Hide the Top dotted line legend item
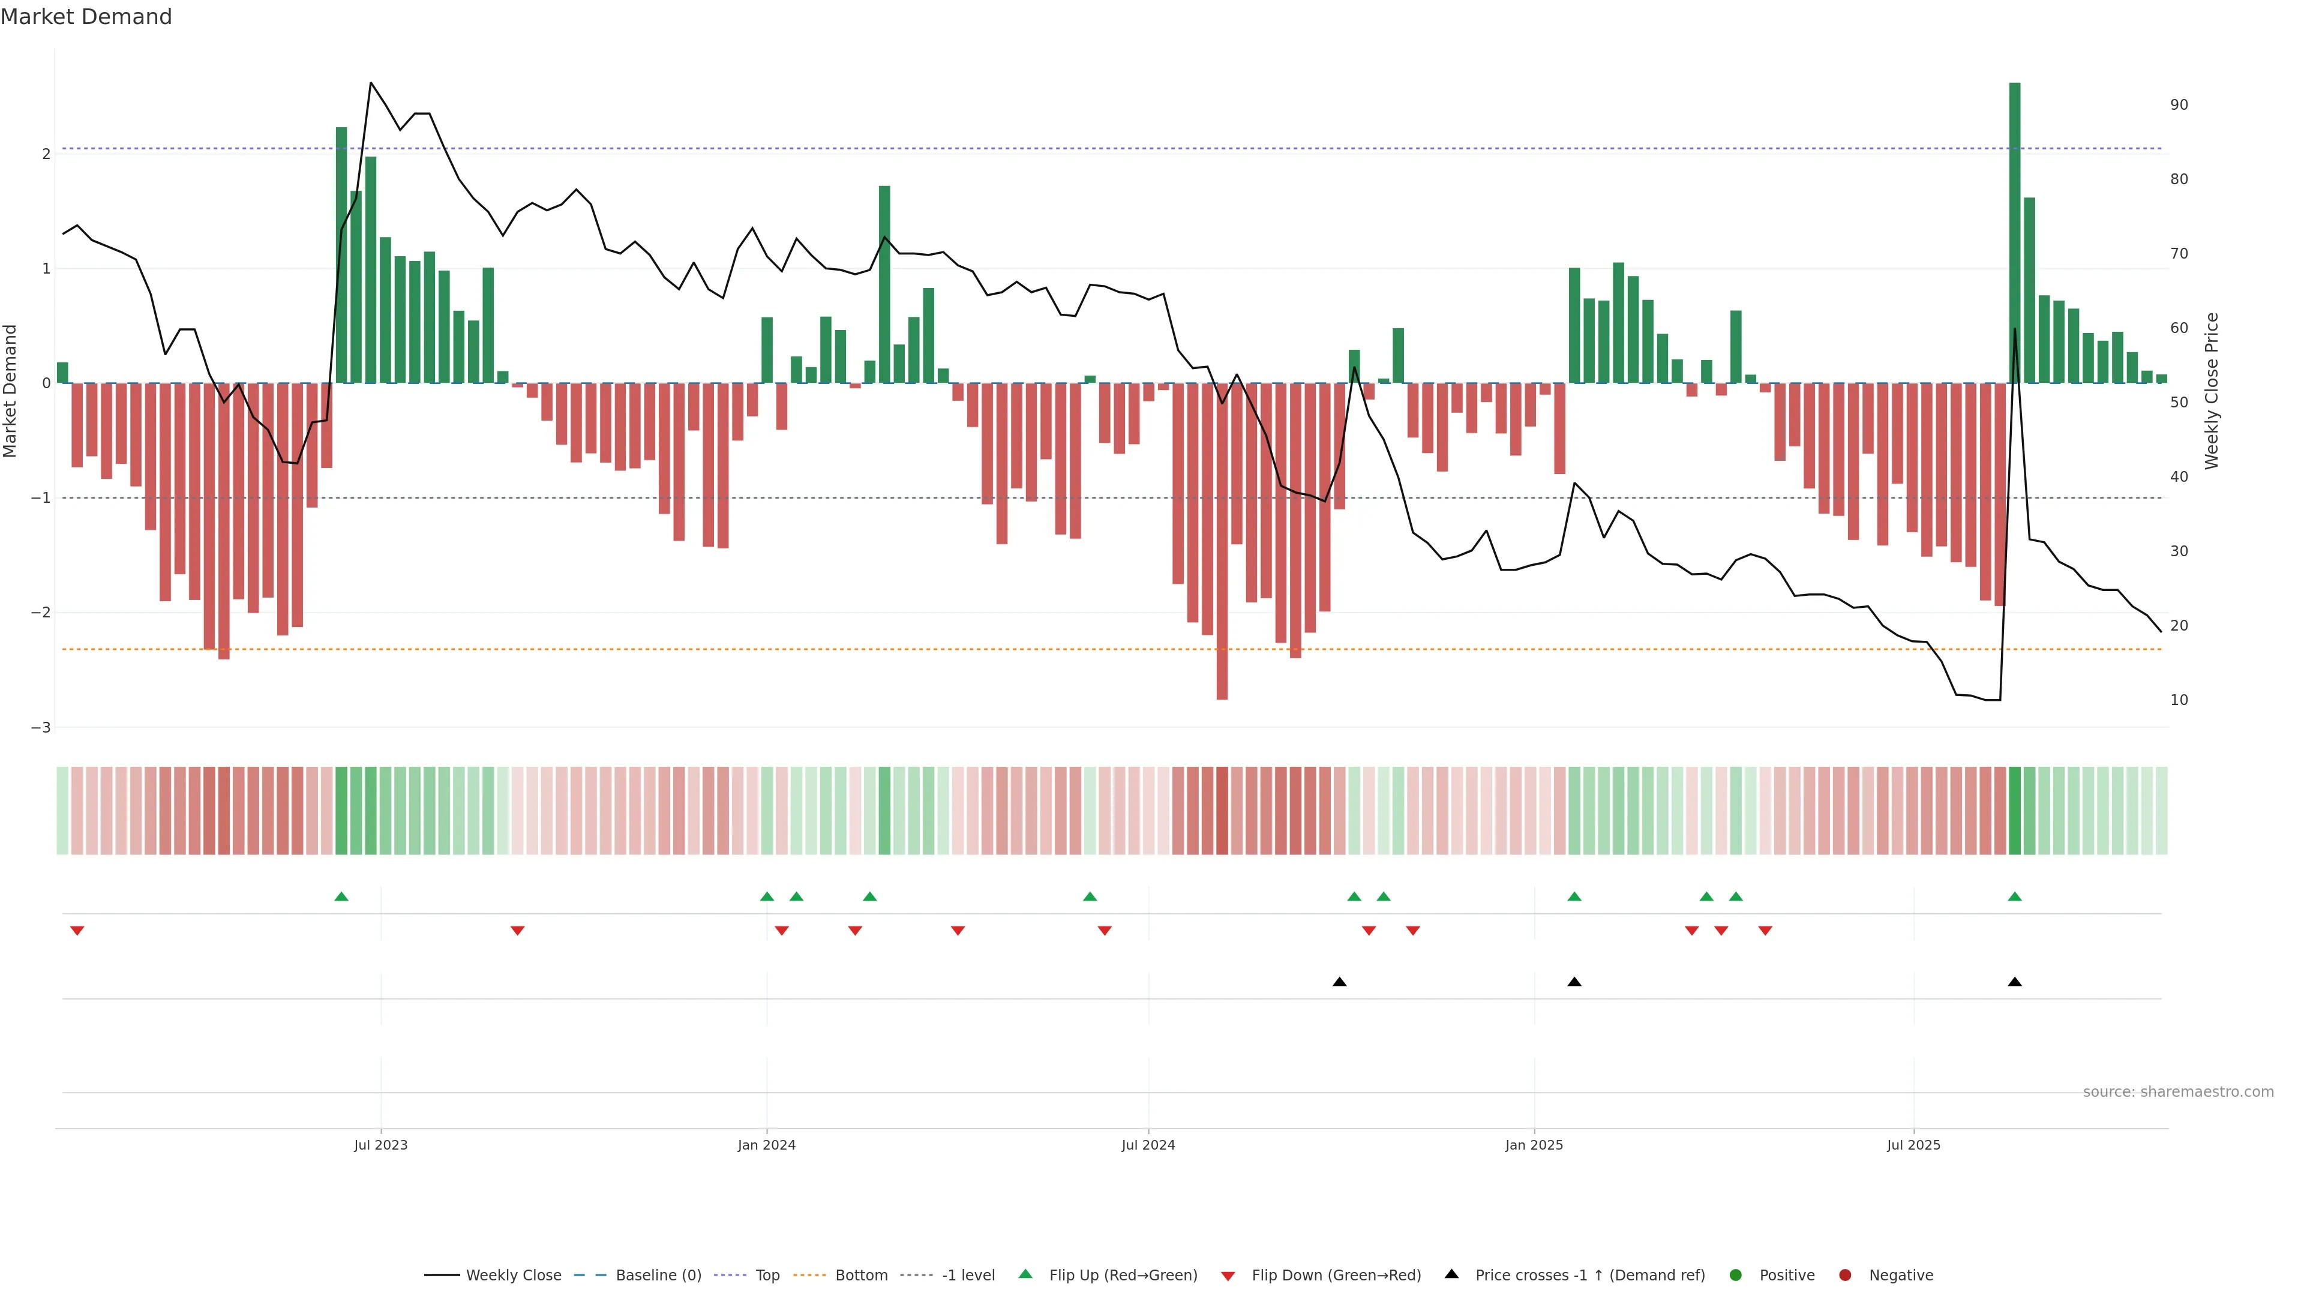2304x1296 pixels. tap(767, 1276)
